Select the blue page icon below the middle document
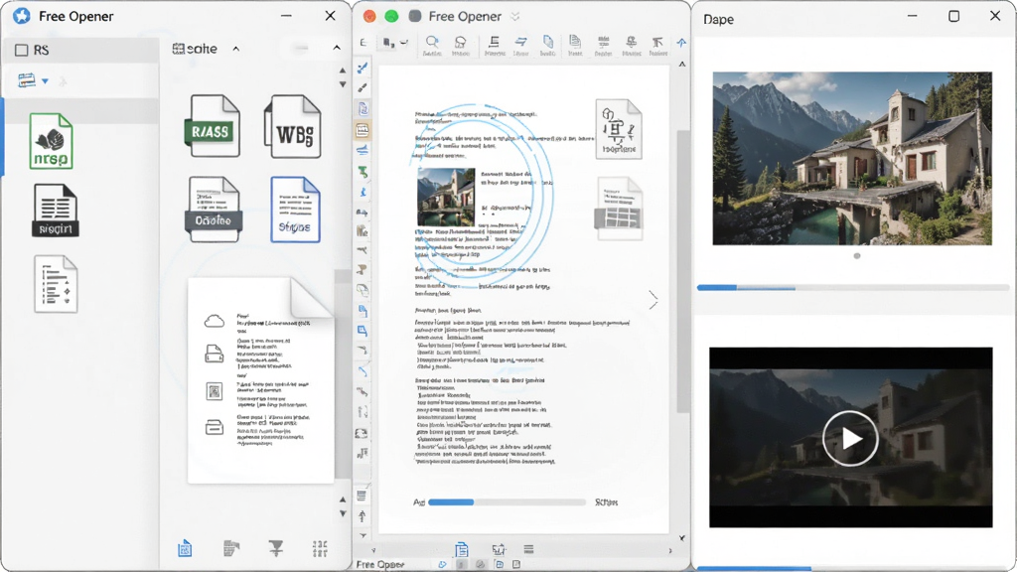The width and height of the screenshot is (1017, 572). coord(462,550)
